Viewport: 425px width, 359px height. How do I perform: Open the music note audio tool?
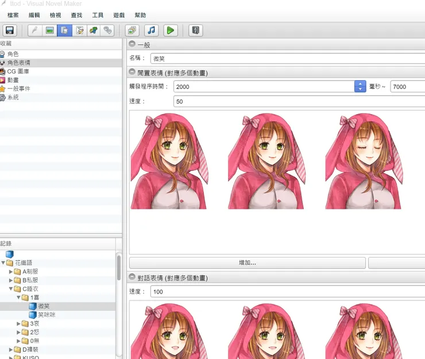point(151,30)
